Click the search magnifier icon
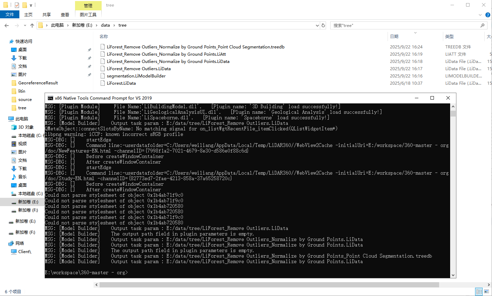Screen dimensions: 492x296 coord(483,25)
